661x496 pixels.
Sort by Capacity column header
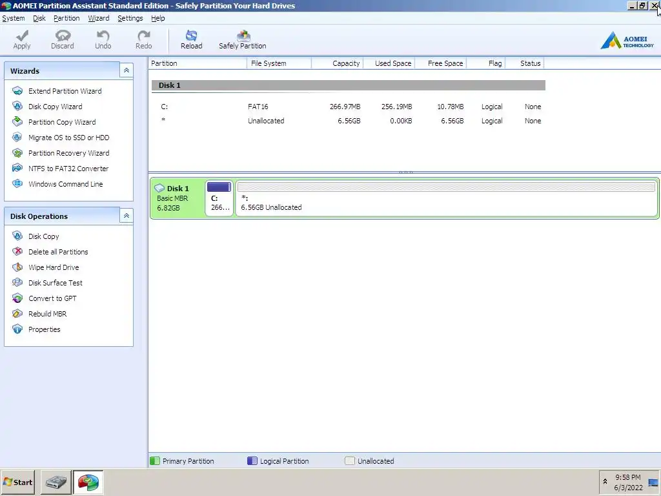[x=337, y=63]
